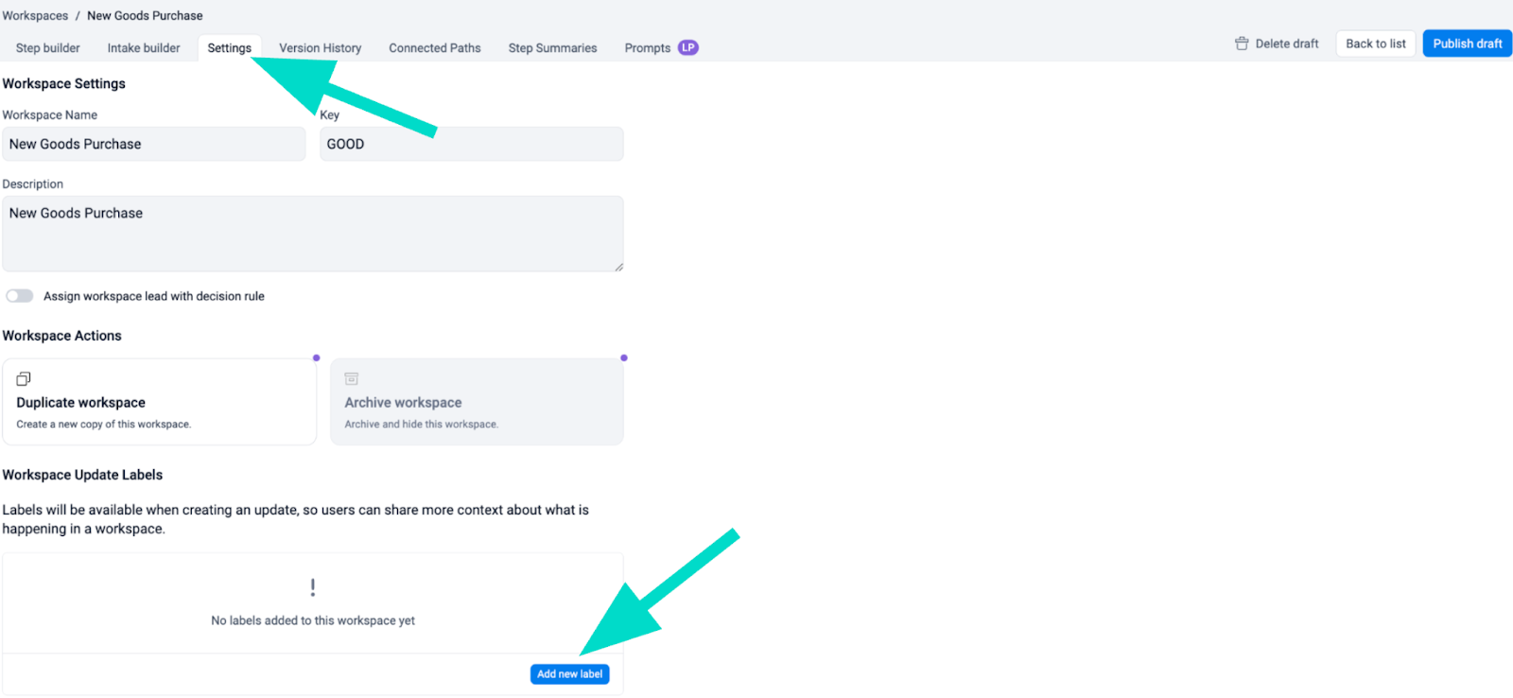Viewport: 1513px width, 698px height.
Task: Click the Key field containing GOOD
Action: tap(471, 145)
